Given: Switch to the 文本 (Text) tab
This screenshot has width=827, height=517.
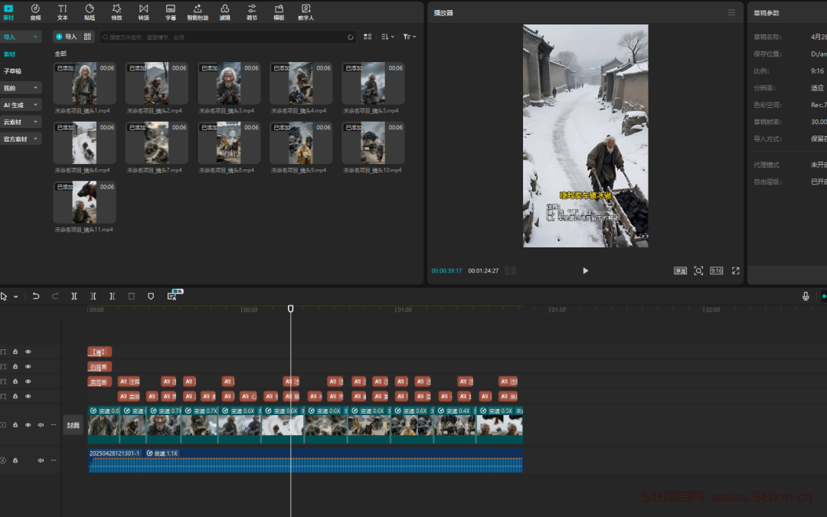Looking at the screenshot, I should click(63, 11).
